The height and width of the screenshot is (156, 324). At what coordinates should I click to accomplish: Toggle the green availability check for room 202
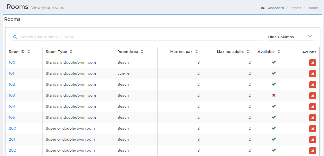274,150
